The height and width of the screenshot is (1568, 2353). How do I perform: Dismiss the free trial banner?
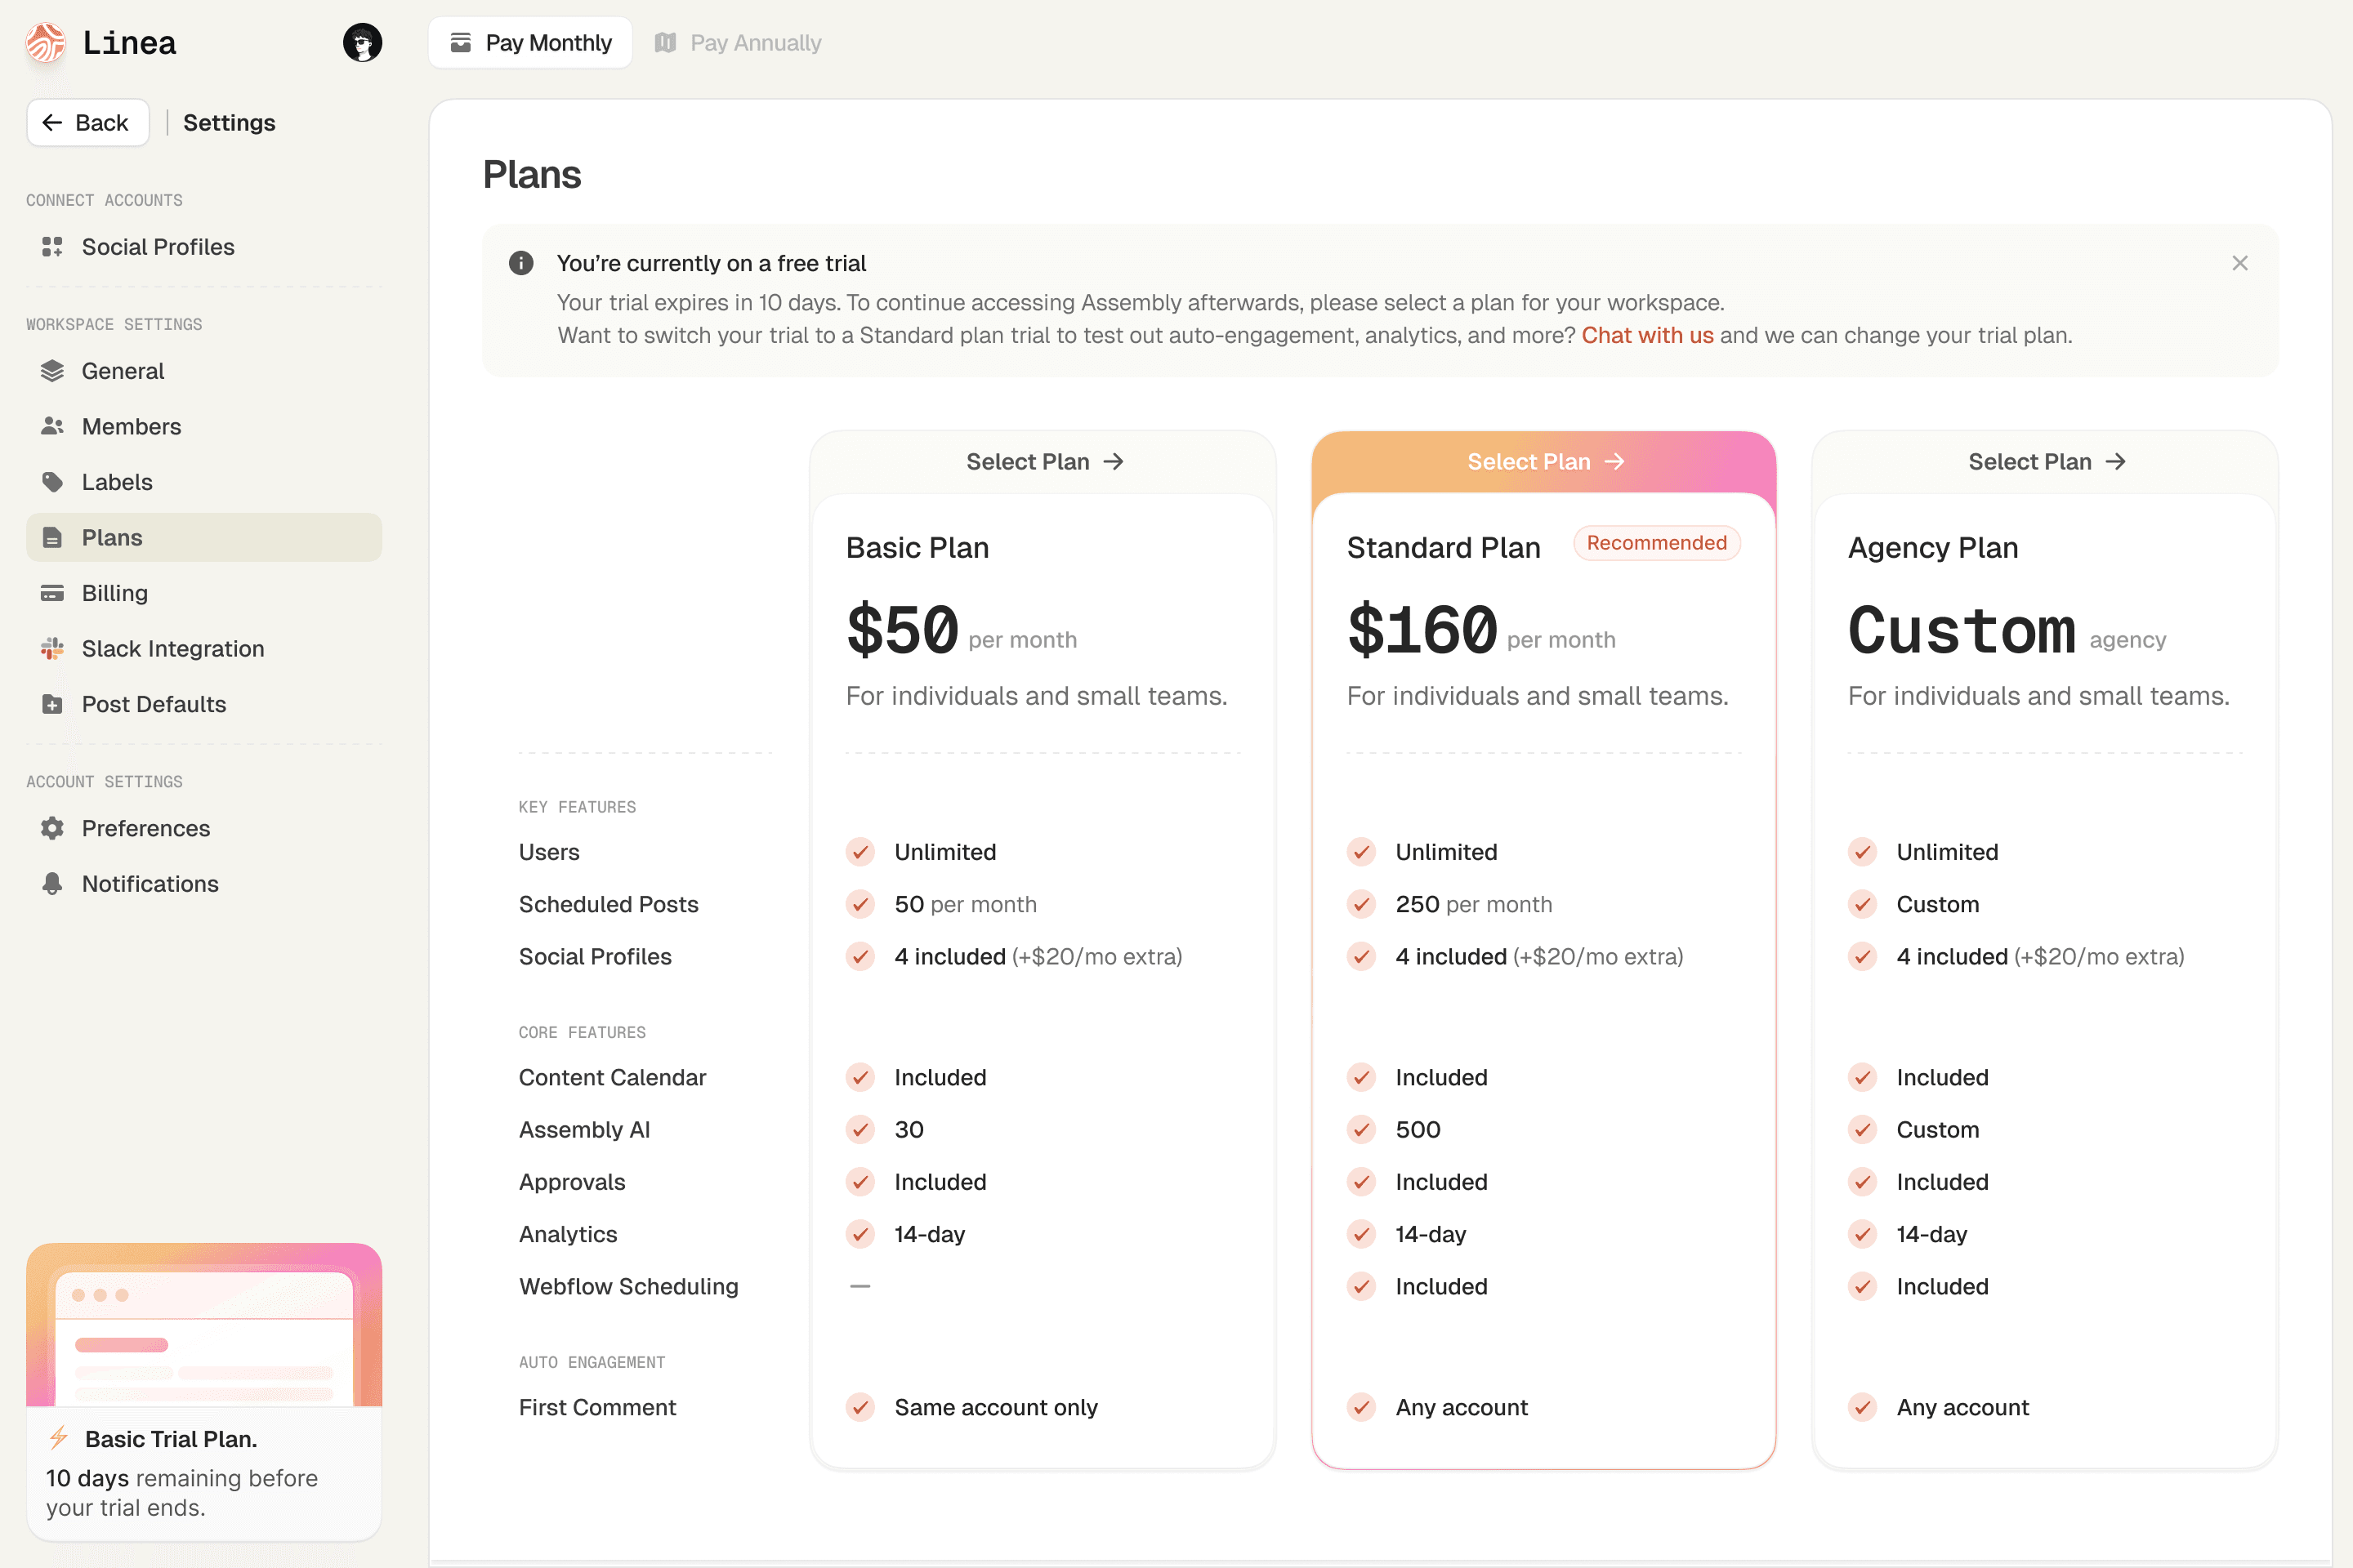pyautogui.click(x=2239, y=263)
